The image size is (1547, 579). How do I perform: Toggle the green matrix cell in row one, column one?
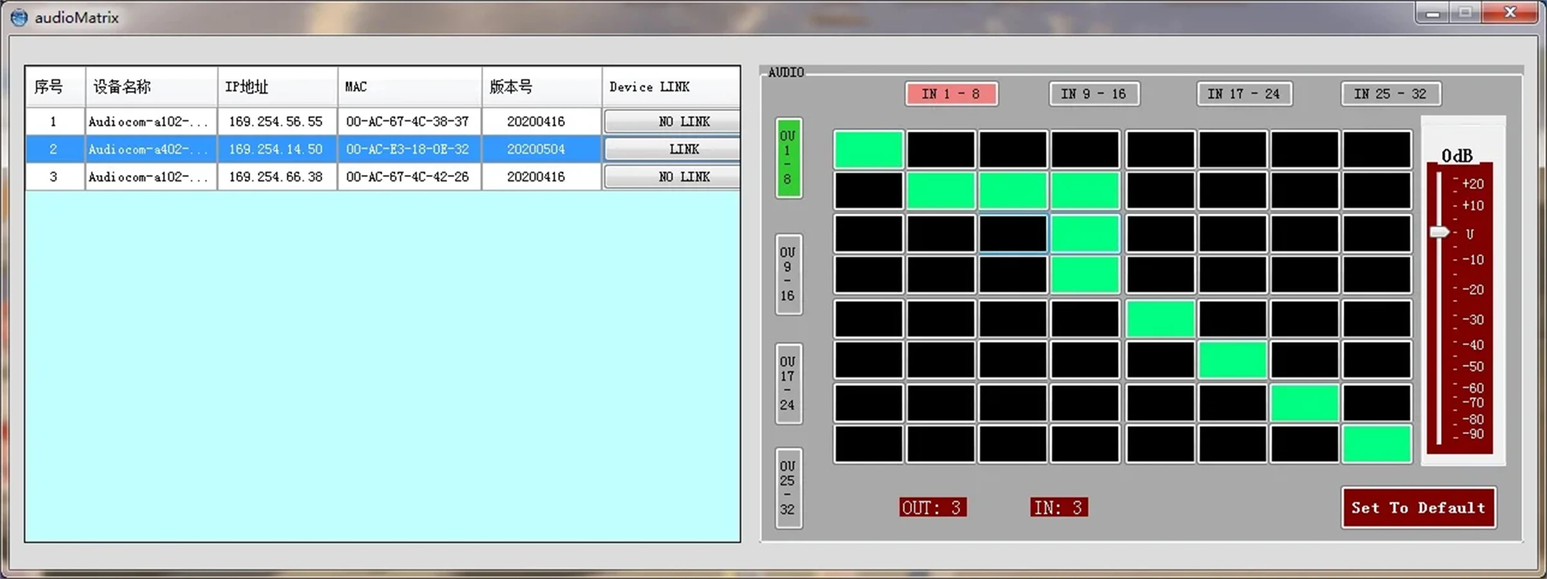tap(869, 149)
